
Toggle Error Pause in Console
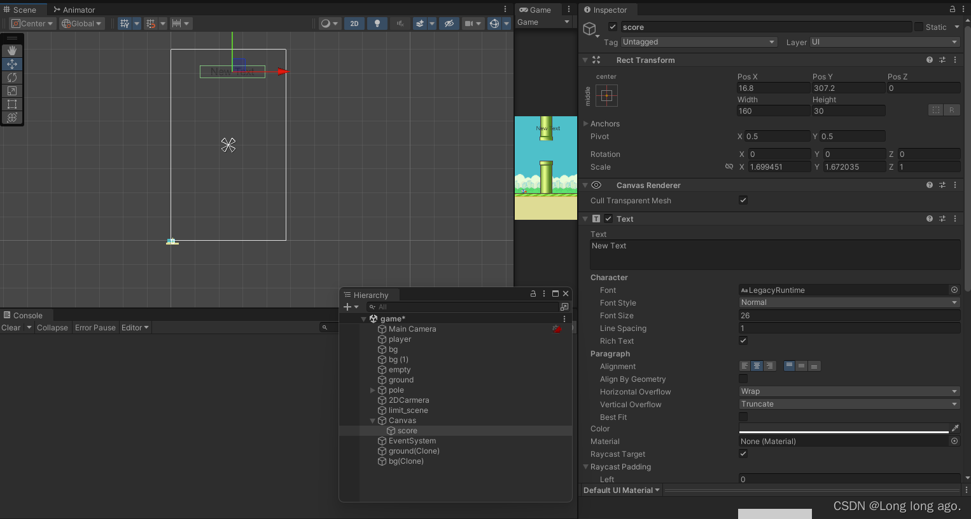pos(95,328)
